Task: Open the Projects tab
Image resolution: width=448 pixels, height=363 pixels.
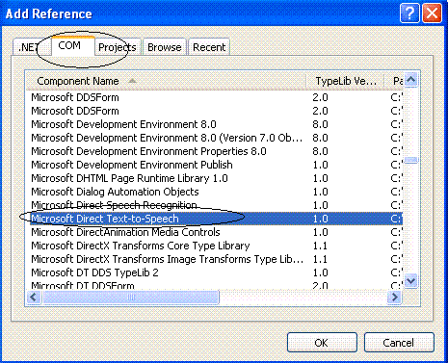Action: pos(118,47)
